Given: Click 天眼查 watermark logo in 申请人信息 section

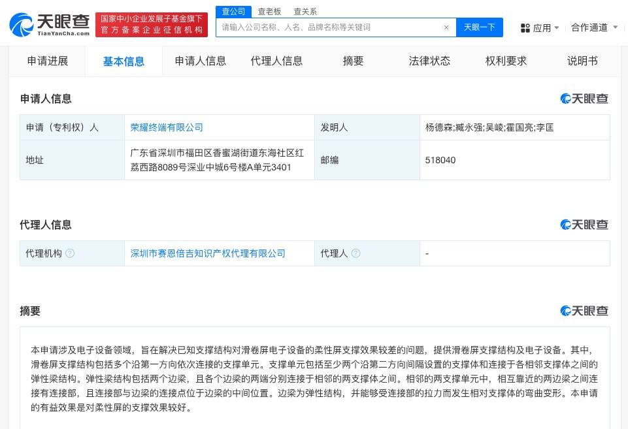Looking at the screenshot, I should point(584,99).
